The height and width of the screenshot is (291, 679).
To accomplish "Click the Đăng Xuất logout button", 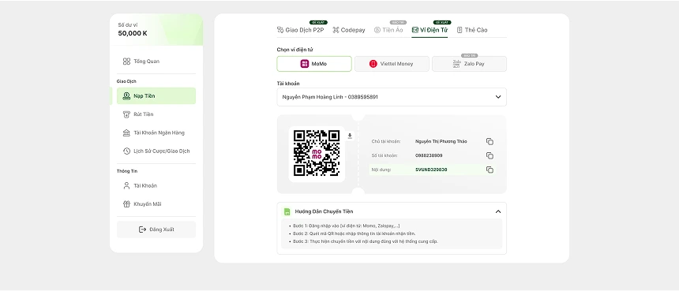I will 156,229.
